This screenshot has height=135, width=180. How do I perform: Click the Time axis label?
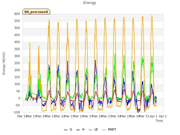point(159,121)
